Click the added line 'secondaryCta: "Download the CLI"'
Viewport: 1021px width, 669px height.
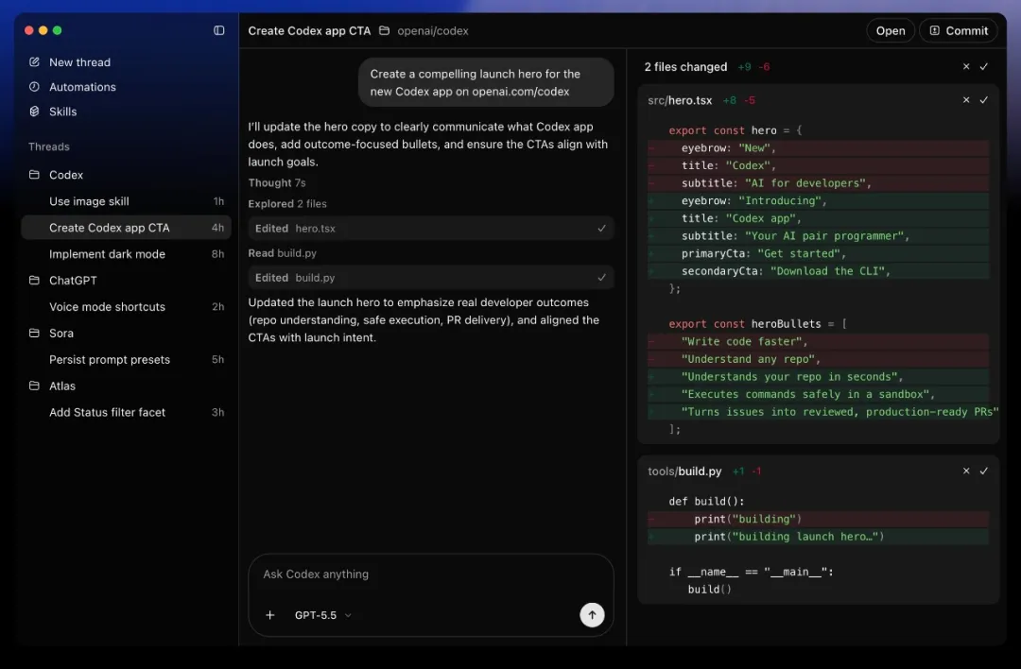coord(819,271)
